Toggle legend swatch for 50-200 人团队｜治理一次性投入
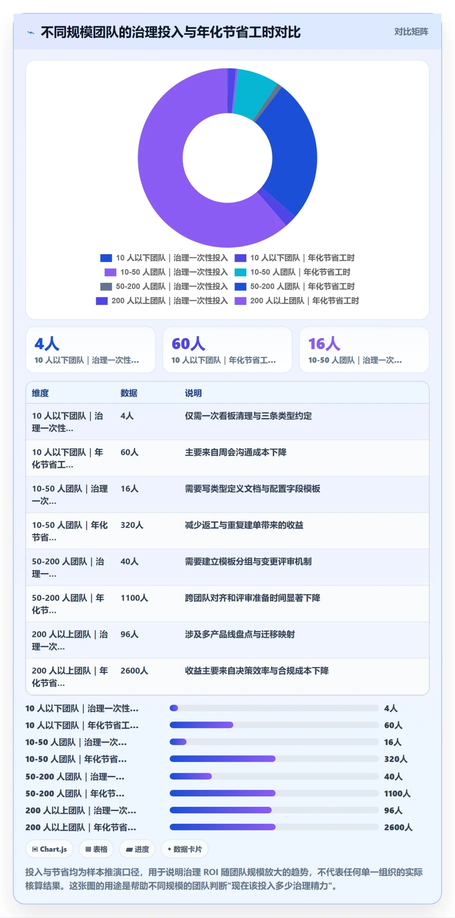This screenshot has height=918, width=455. pyautogui.click(x=106, y=286)
